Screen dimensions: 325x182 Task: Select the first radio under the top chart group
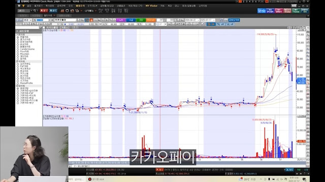tap(18, 37)
